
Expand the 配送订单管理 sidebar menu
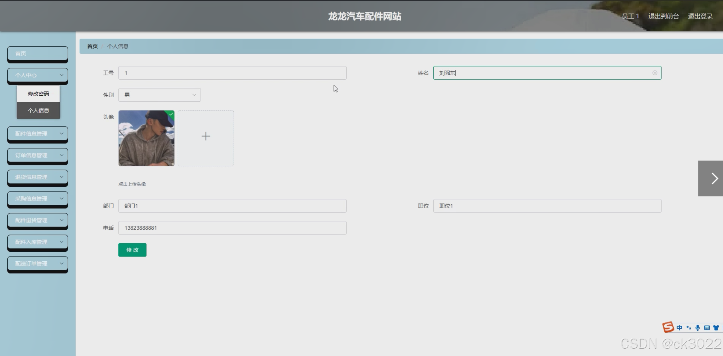point(38,264)
